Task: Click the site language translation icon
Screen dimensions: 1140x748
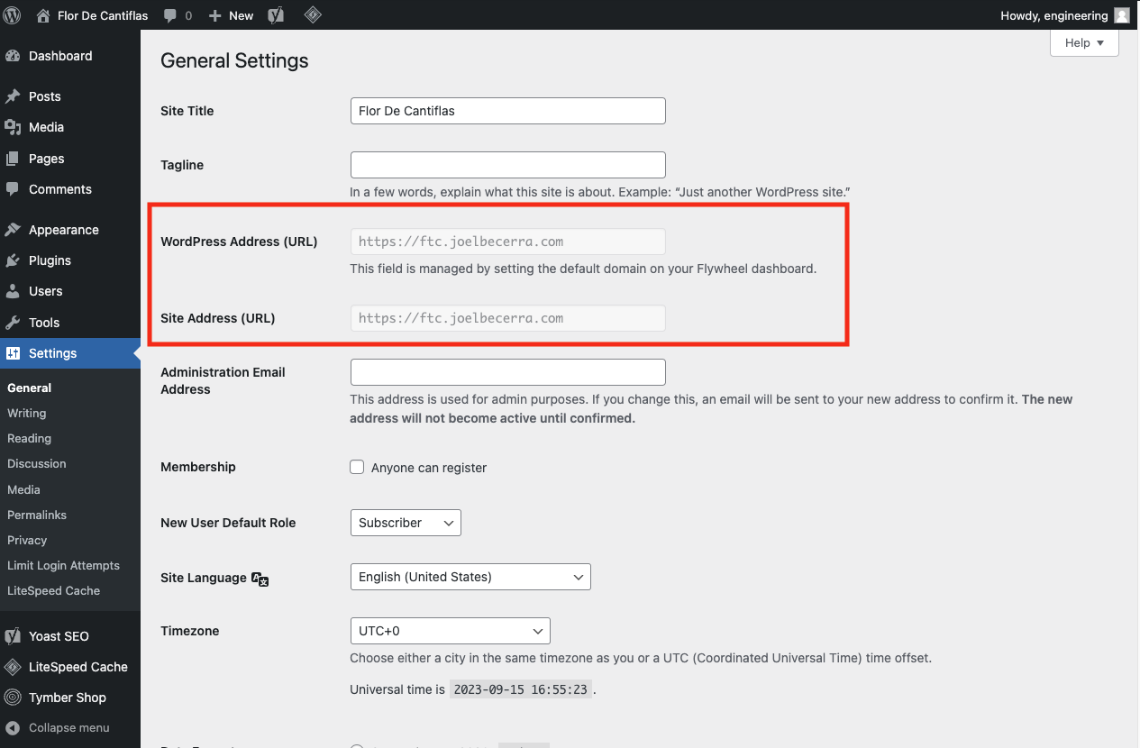Action: point(260,580)
